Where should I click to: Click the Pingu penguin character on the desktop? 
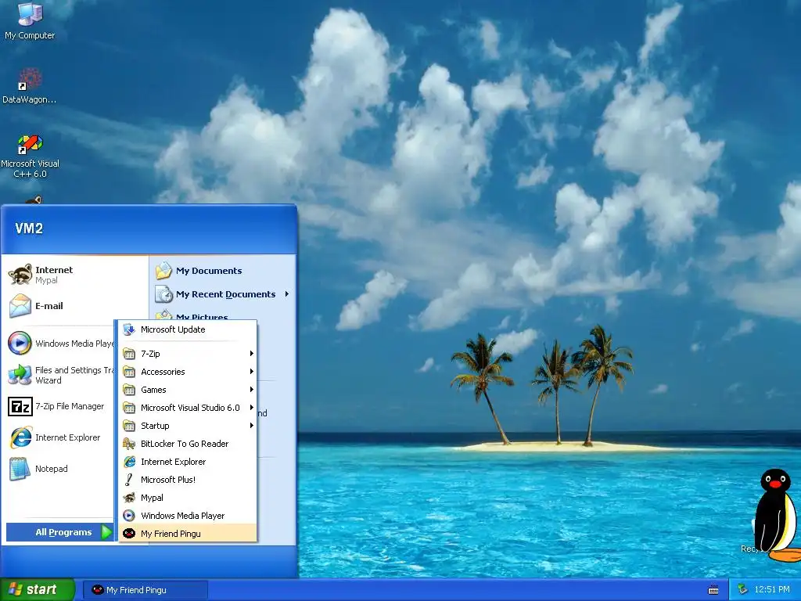coord(776,514)
